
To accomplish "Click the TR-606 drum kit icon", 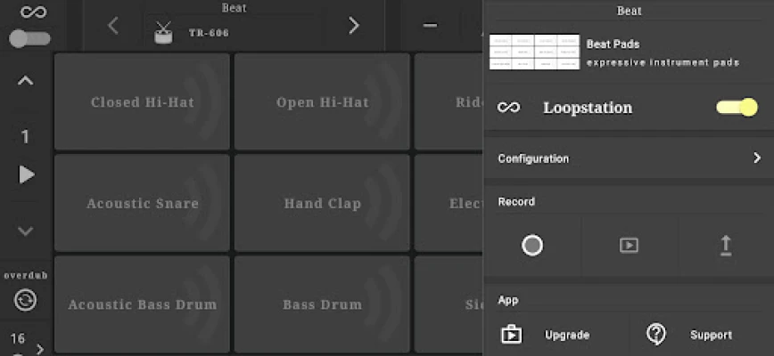I will (163, 33).
